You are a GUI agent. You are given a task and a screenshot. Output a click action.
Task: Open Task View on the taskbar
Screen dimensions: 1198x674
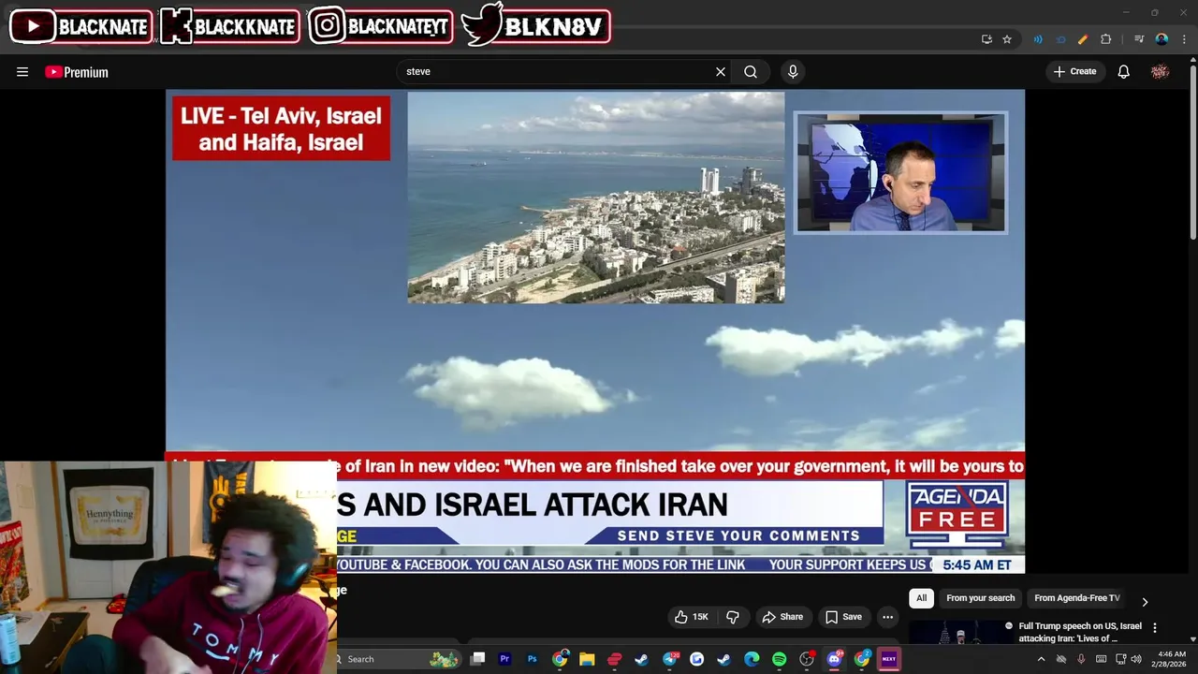[477, 659]
